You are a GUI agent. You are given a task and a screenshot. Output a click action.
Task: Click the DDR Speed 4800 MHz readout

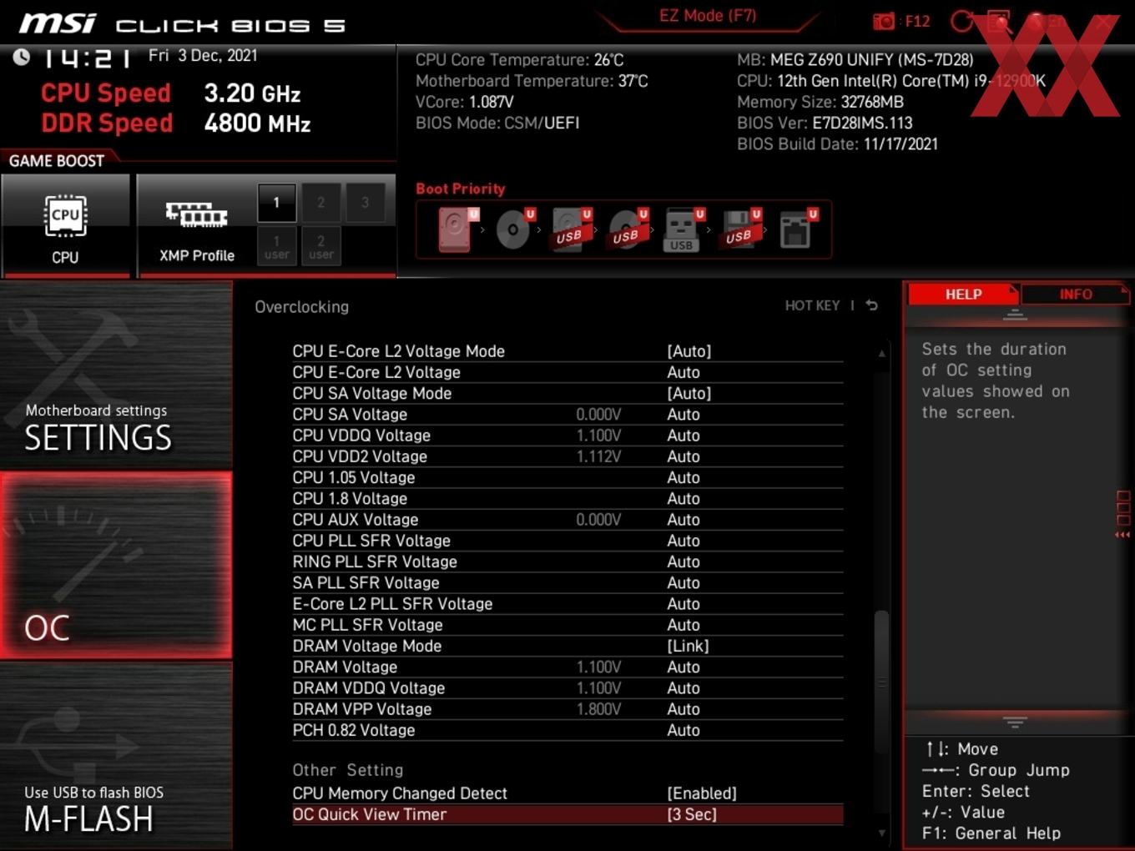pos(176,123)
